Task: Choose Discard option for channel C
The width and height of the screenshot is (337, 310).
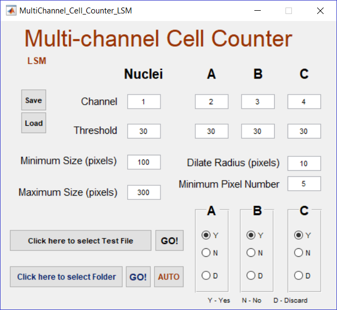Action: tap(298, 276)
